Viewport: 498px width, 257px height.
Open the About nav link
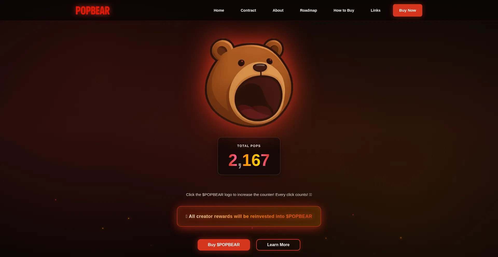pos(278,10)
